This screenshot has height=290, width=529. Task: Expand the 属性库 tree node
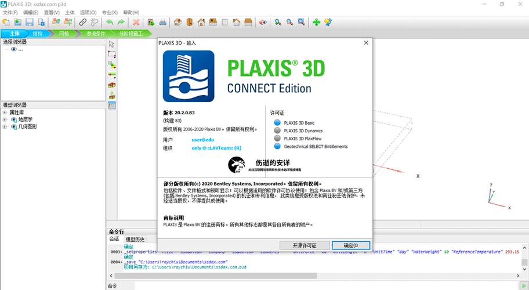pos(5,113)
